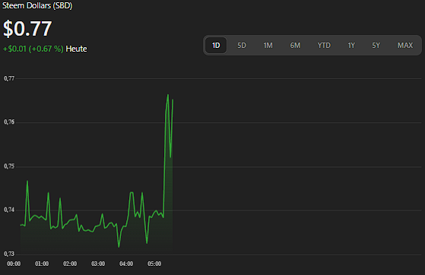
Task: Click the Steem Dollars (SBD) title
Action: 37,5
